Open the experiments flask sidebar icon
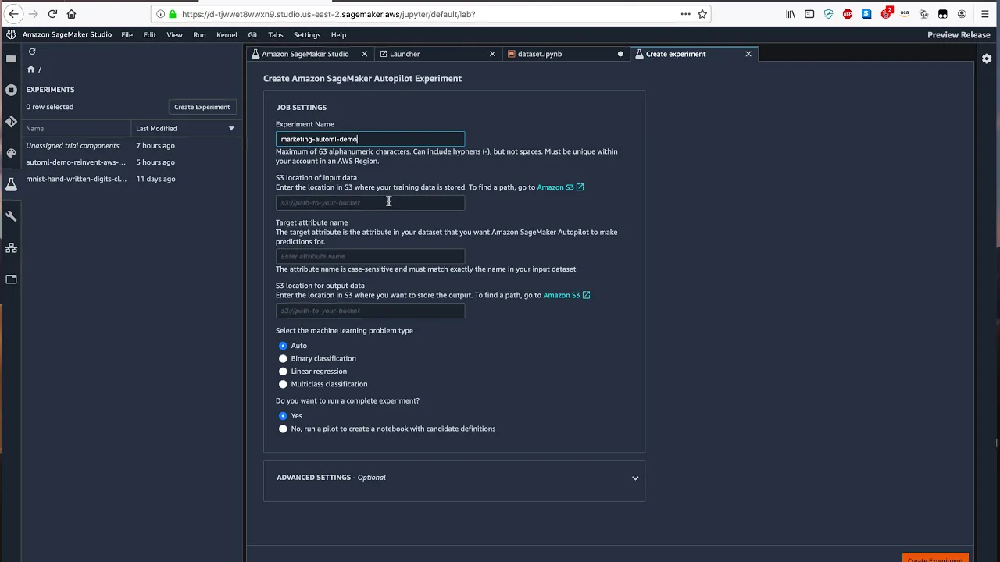Screen dimensions: 1000x562 click(x=11, y=184)
